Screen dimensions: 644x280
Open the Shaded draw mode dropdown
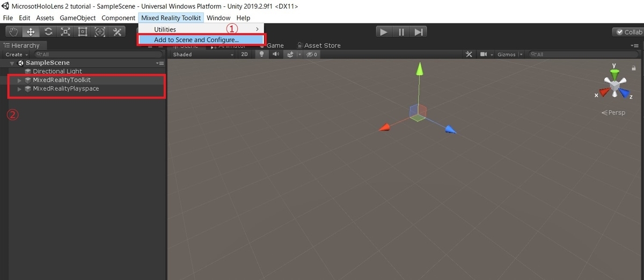203,55
